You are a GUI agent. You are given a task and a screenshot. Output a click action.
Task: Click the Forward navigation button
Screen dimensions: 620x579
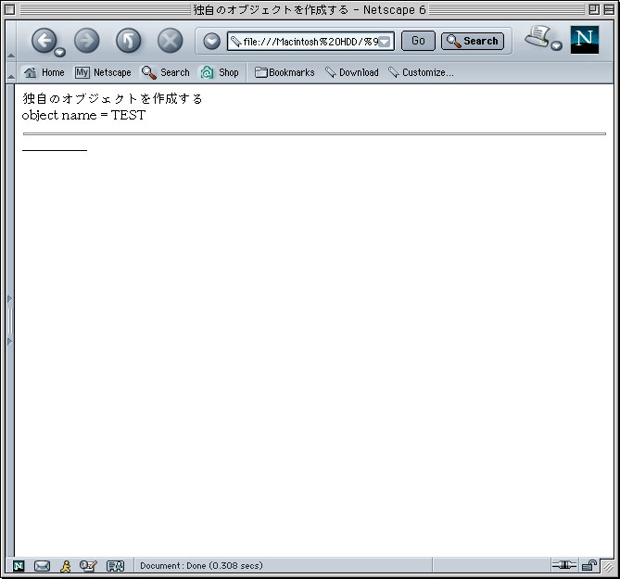(86, 40)
